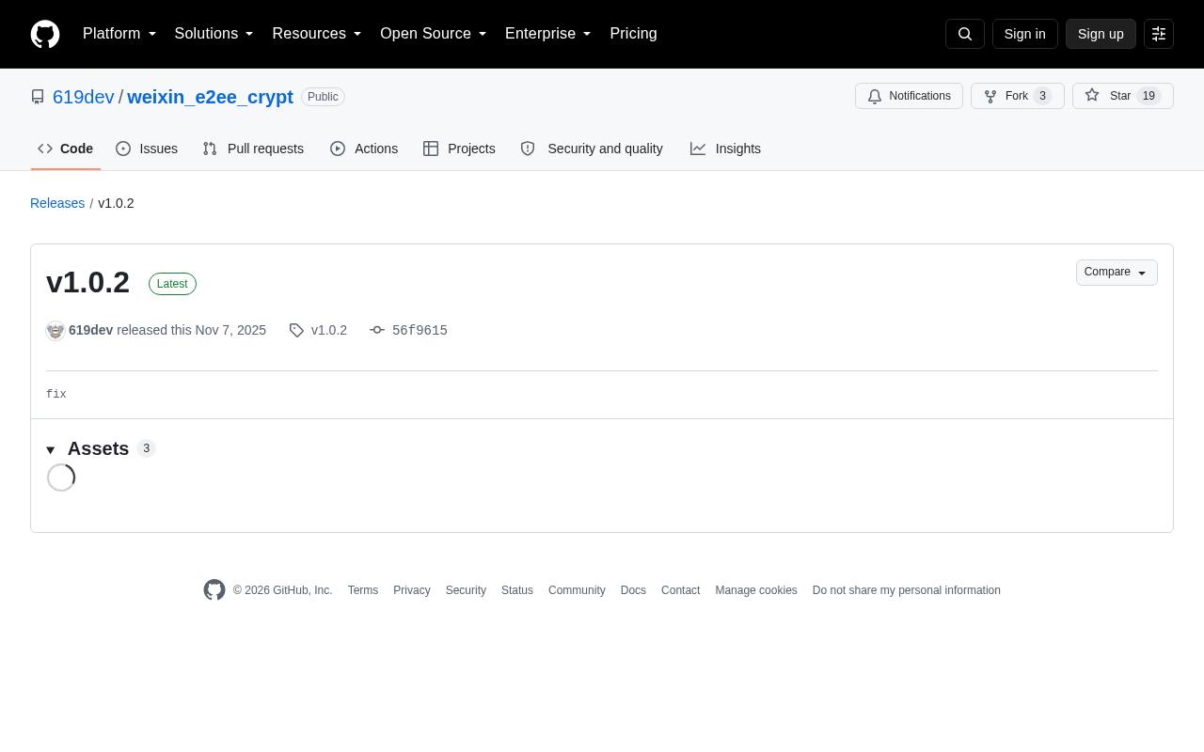
Task: Open the Security and quality tab
Action: (592, 149)
